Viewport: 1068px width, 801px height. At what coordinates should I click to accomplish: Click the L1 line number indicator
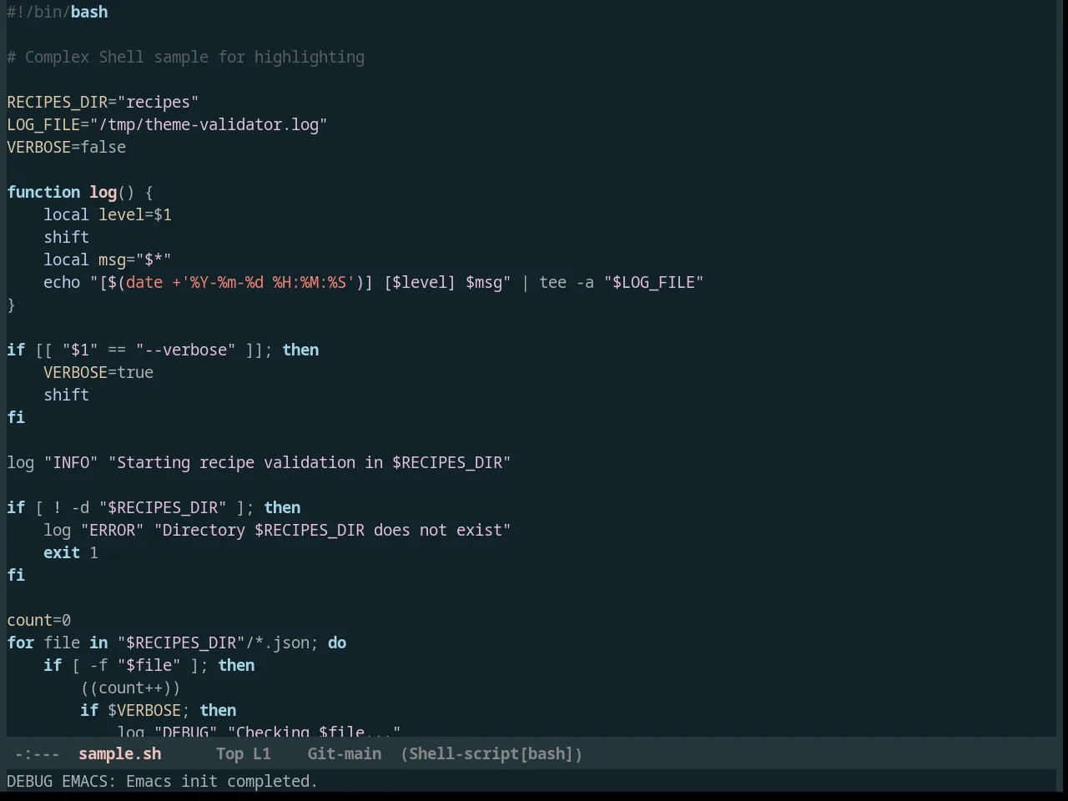[x=262, y=753]
